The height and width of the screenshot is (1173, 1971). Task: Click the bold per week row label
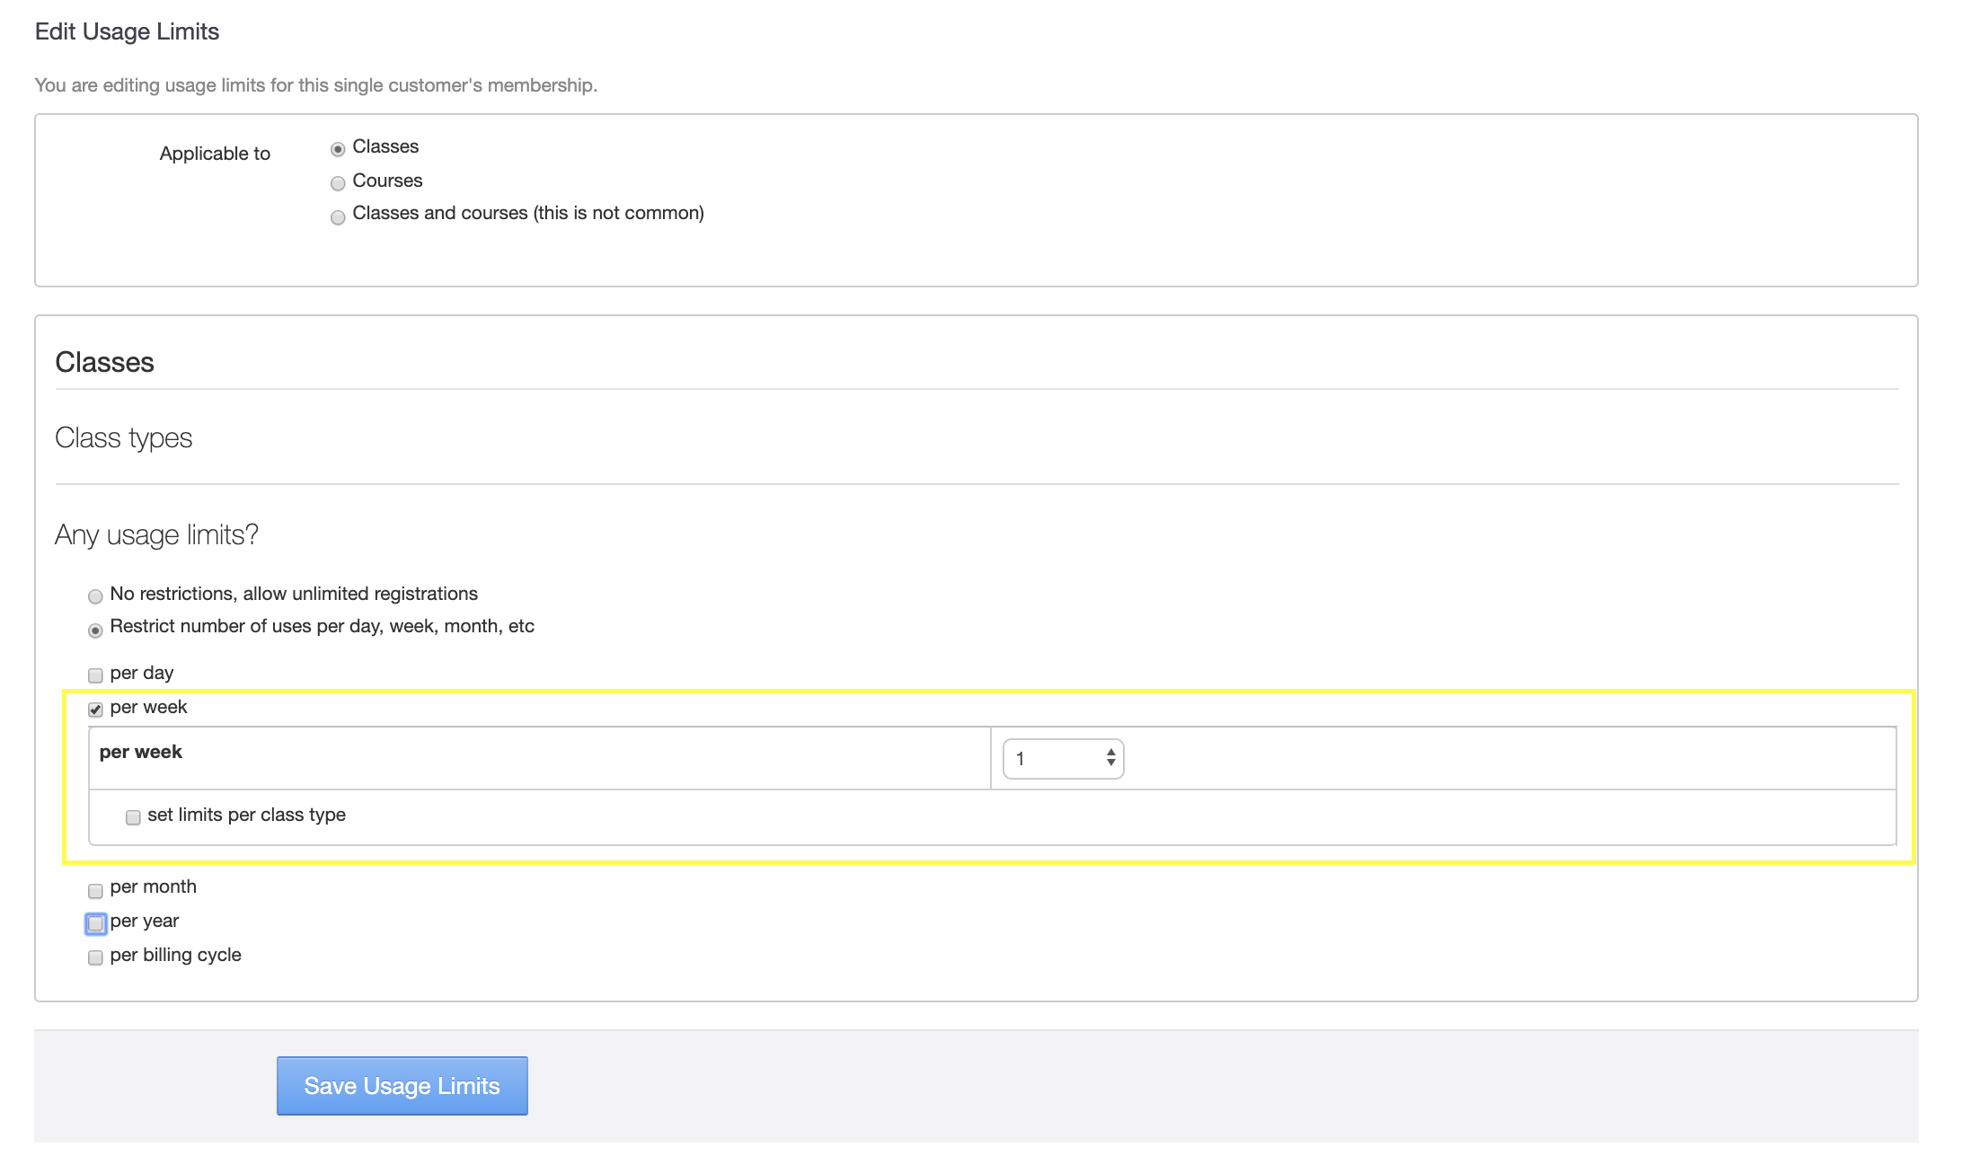[140, 752]
